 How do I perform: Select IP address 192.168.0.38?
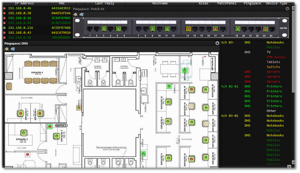pyautogui.click(x=20, y=13)
